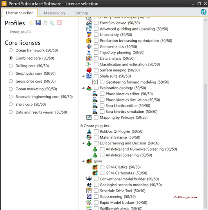The image size is (208, 210).
Task: Click the Geosteering forward modeling icon
Action: pyautogui.click(x=95, y=82)
